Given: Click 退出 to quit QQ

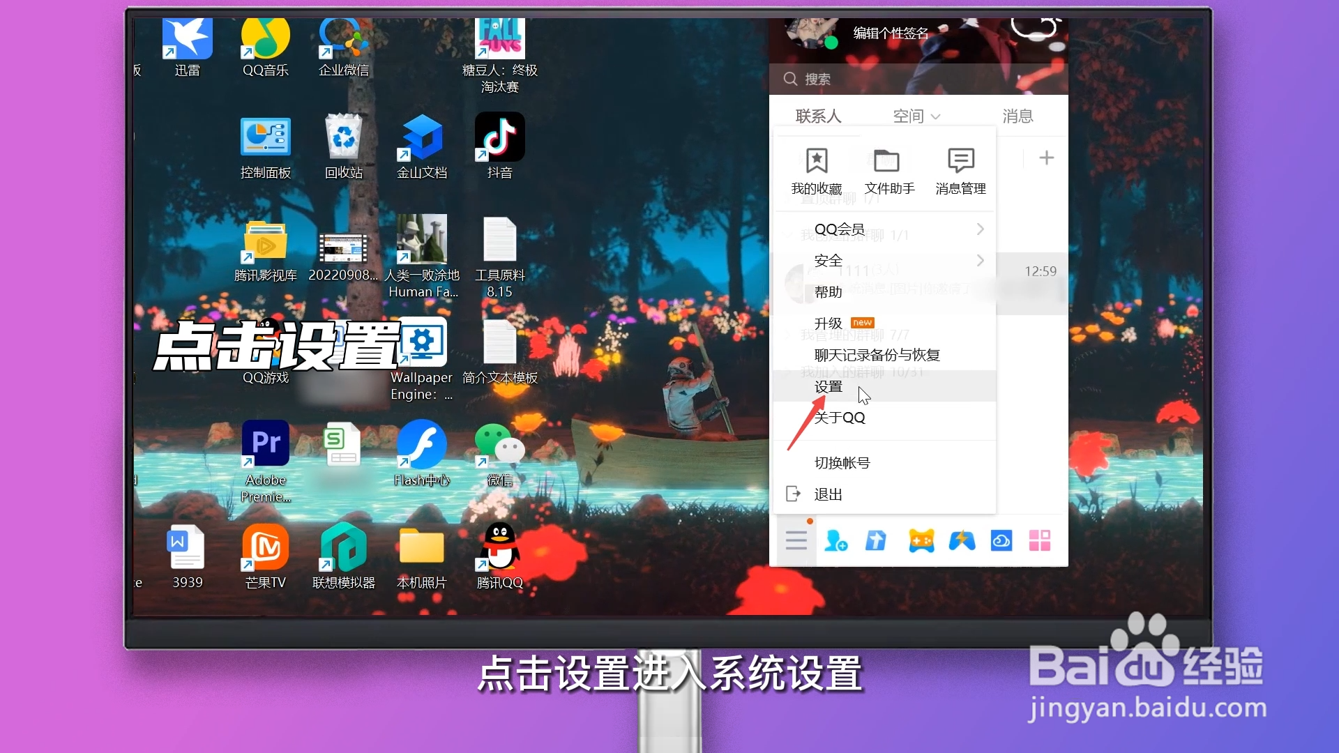Looking at the screenshot, I should point(884,494).
